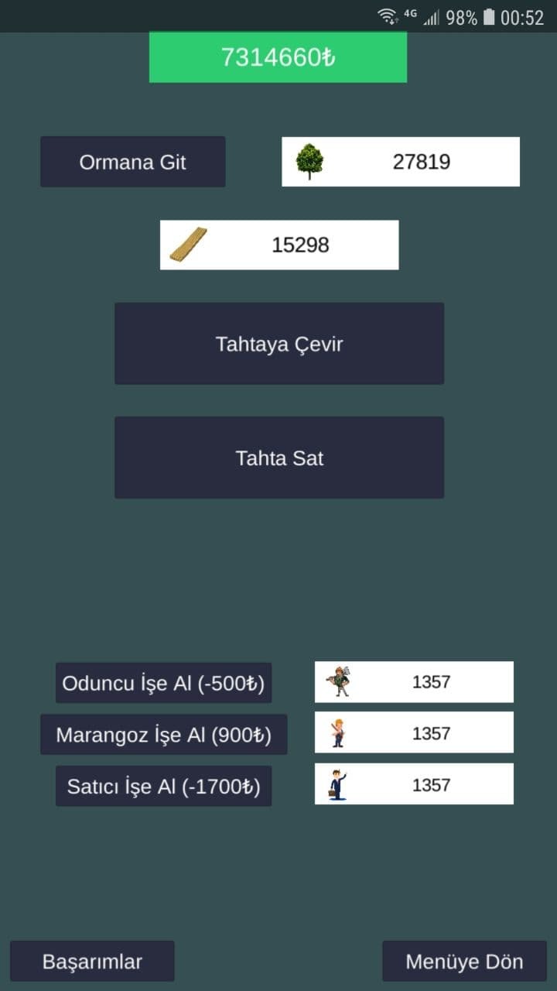
Task: Click the tree icon next to 27819
Action: click(311, 161)
